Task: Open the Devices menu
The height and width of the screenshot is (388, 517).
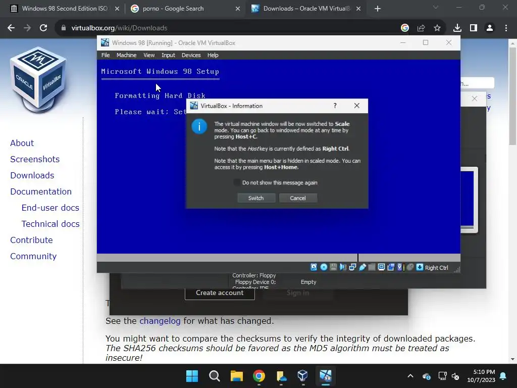Action: click(191, 55)
